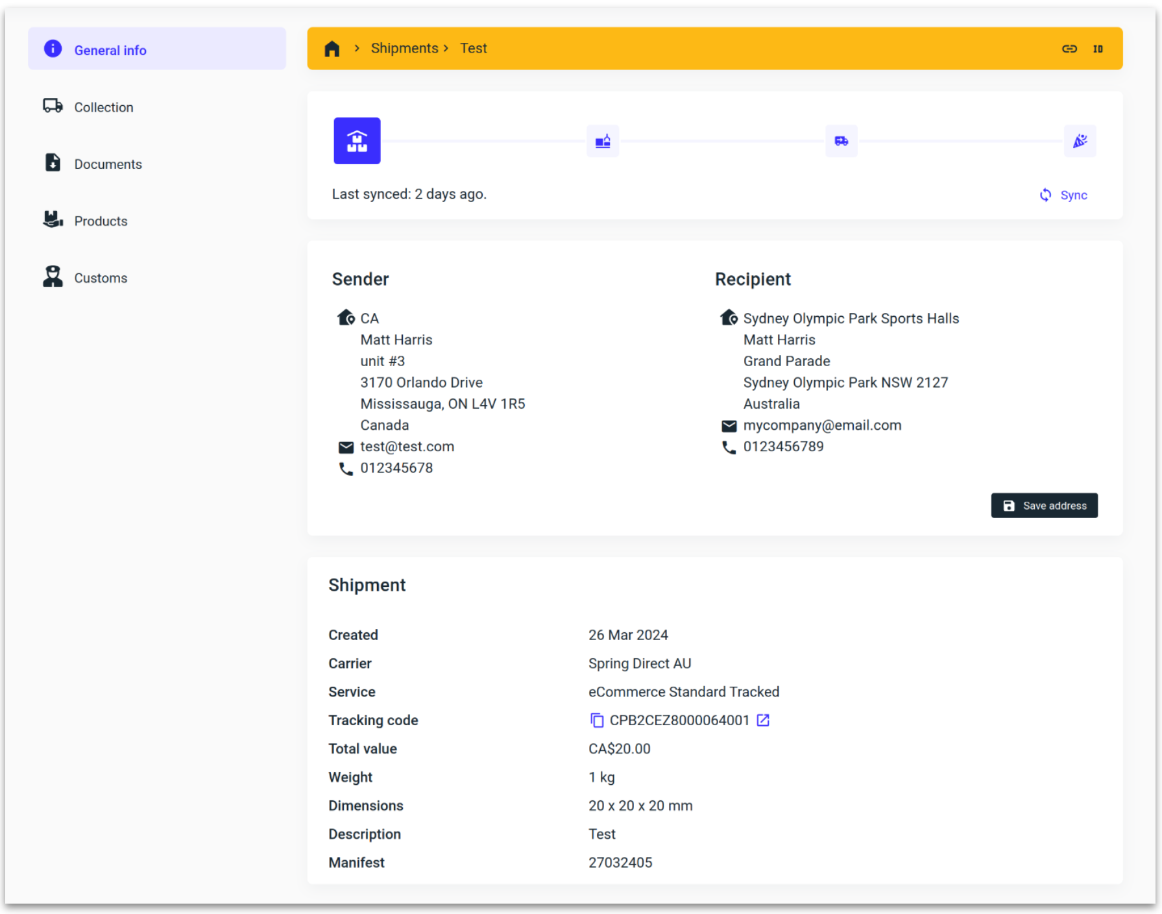This screenshot has width=1162, height=914.
Task: Copy tracking code with the copy icon
Action: (596, 720)
